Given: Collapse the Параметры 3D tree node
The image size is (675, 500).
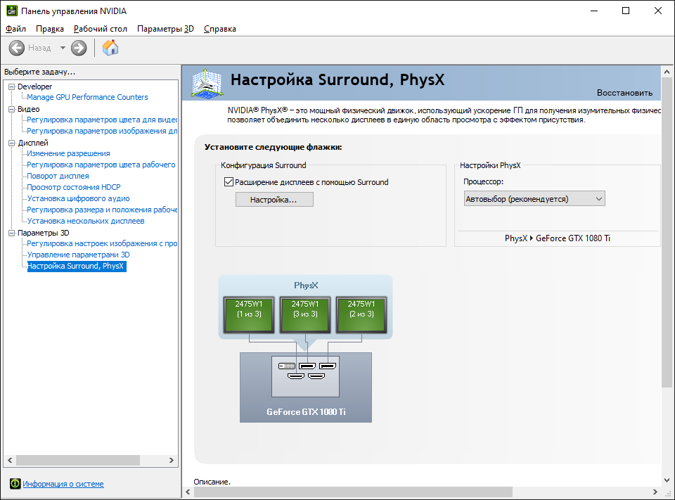Looking at the screenshot, I should point(12,233).
